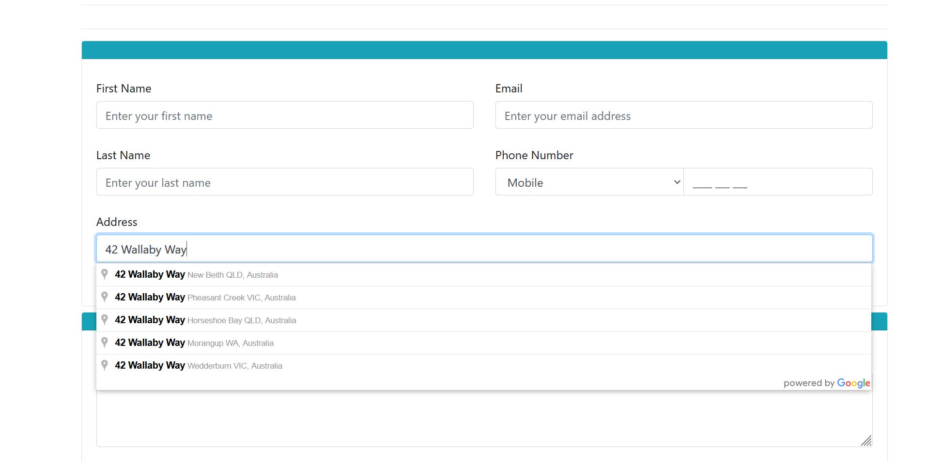Choose the Wedderburn VIC address suggestion
The image size is (927, 462).
[x=484, y=366]
